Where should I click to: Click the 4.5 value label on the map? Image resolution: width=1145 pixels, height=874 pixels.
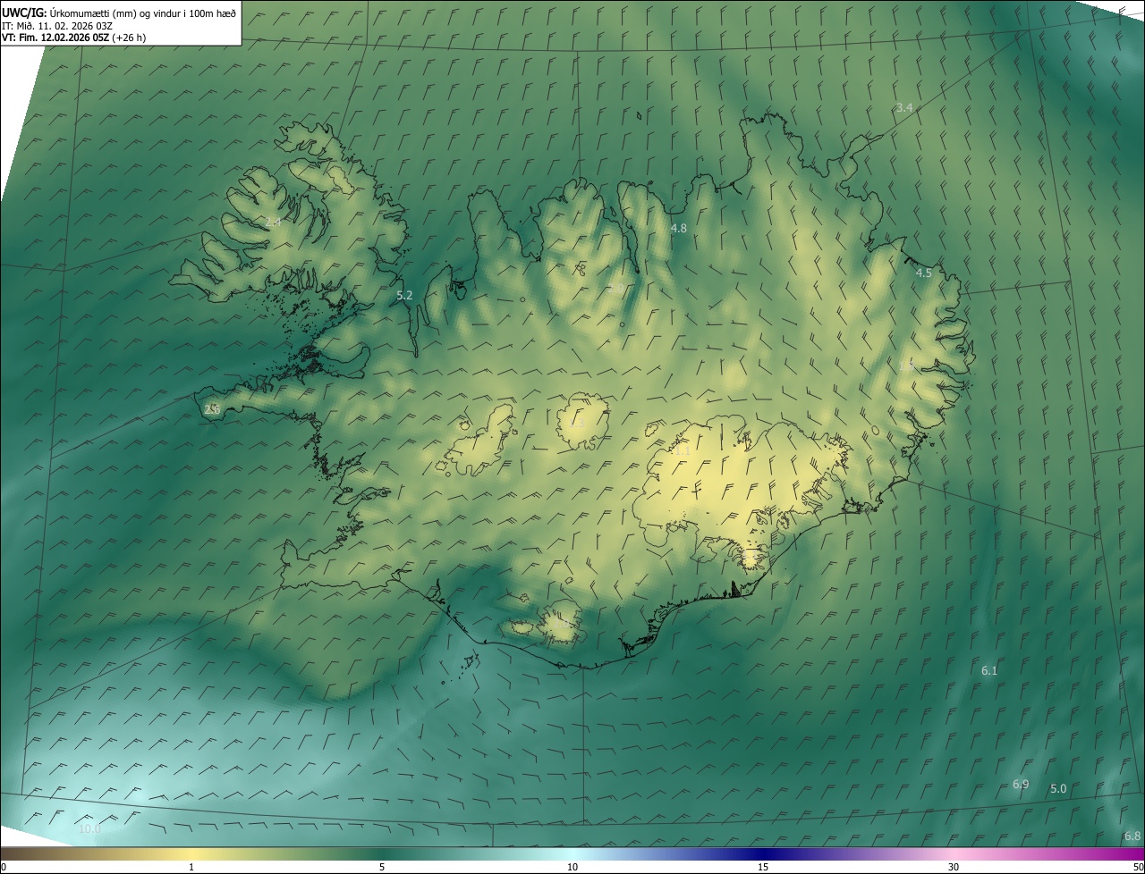924,273
